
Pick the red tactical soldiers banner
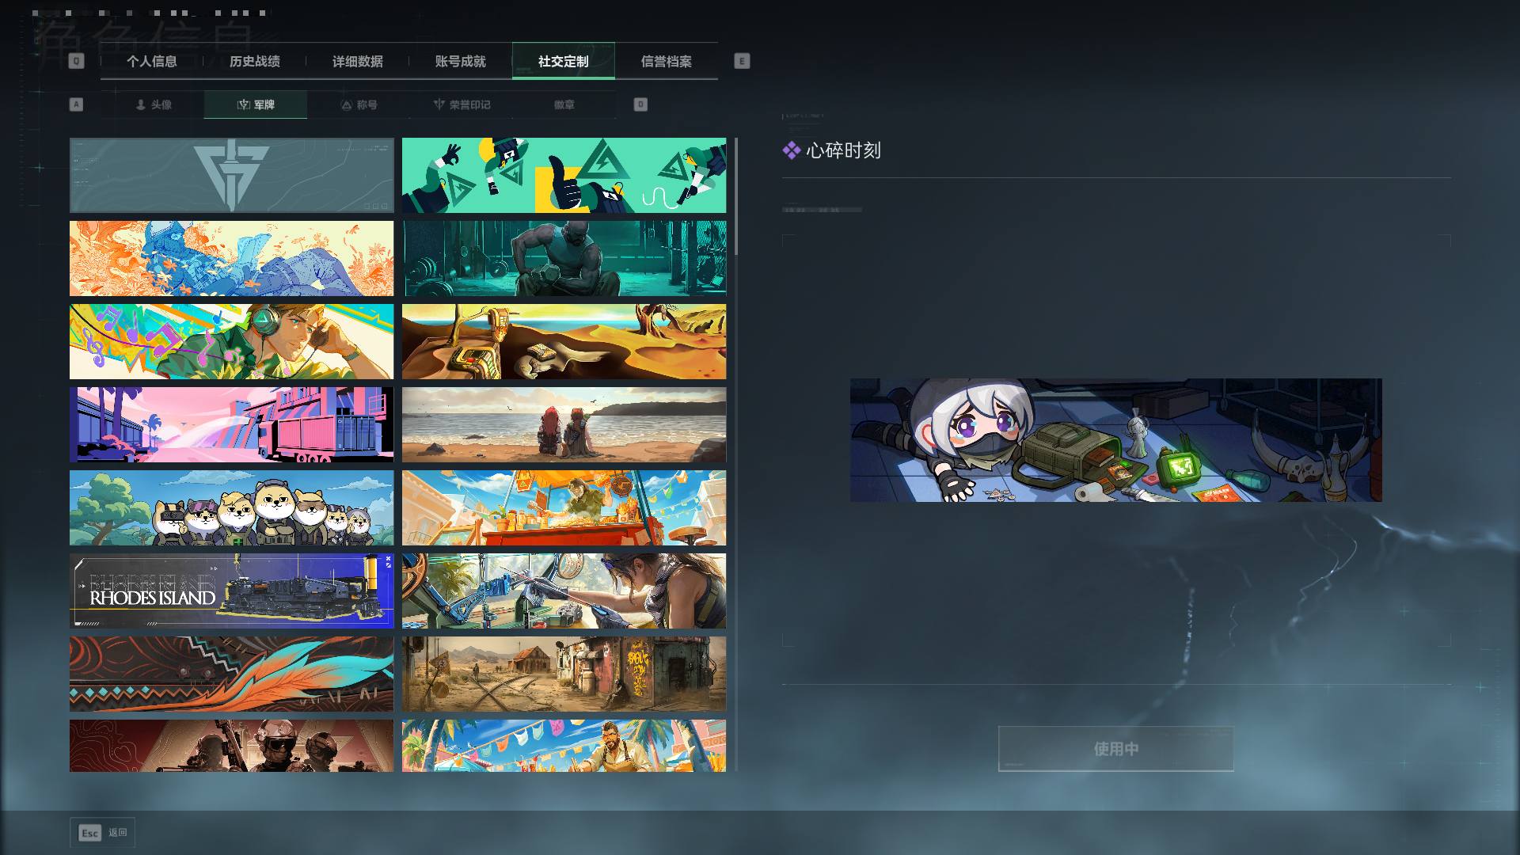coord(231,746)
